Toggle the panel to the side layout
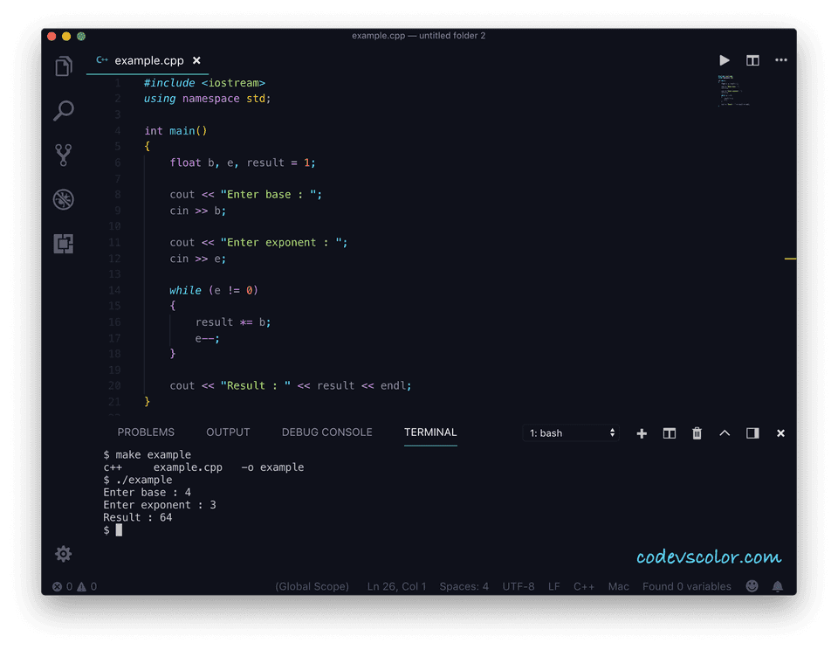This screenshot has width=838, height=650. point(752,432)
